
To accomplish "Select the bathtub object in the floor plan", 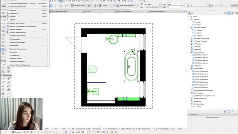I will (131, 66).
